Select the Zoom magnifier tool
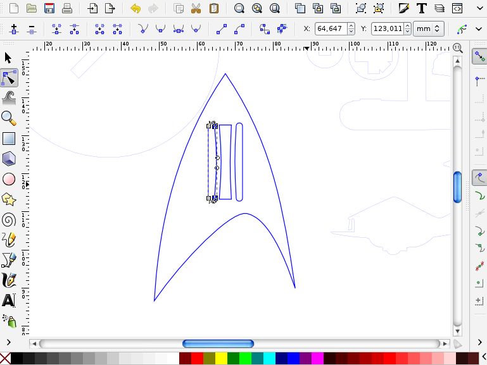This screenshot has width=487, height=365. [x=9, y=118]
